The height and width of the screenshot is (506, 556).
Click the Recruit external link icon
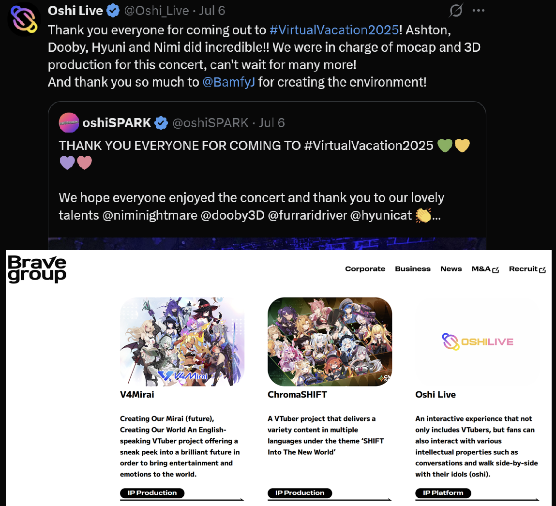[x=542, y=270]
